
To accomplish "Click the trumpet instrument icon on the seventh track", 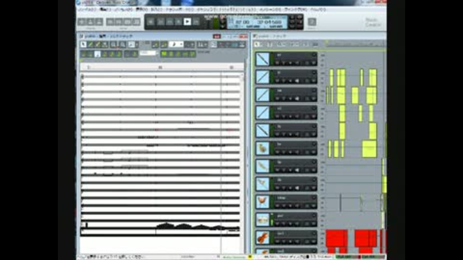I will pos(262,166).
